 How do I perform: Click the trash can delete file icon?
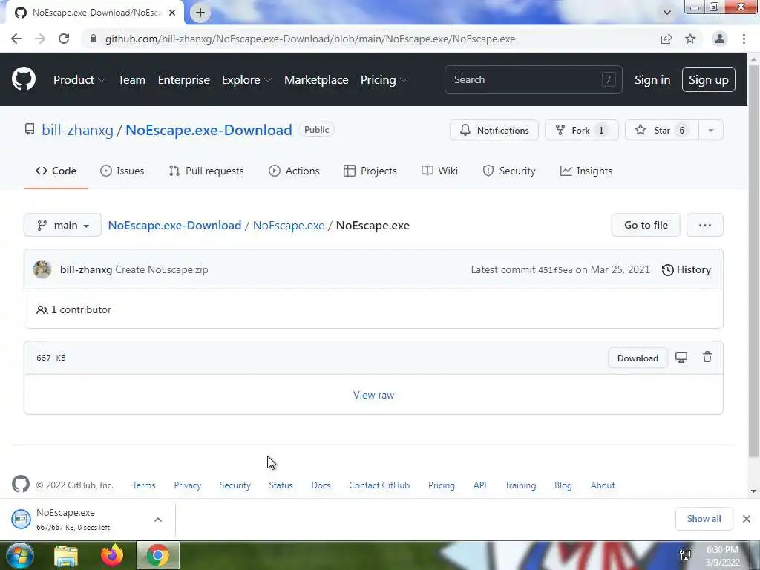click(707, 357)
